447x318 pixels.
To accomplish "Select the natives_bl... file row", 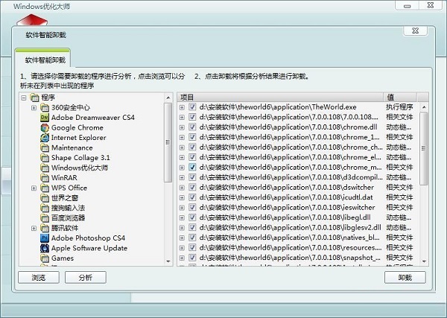I will coord(289,238).
